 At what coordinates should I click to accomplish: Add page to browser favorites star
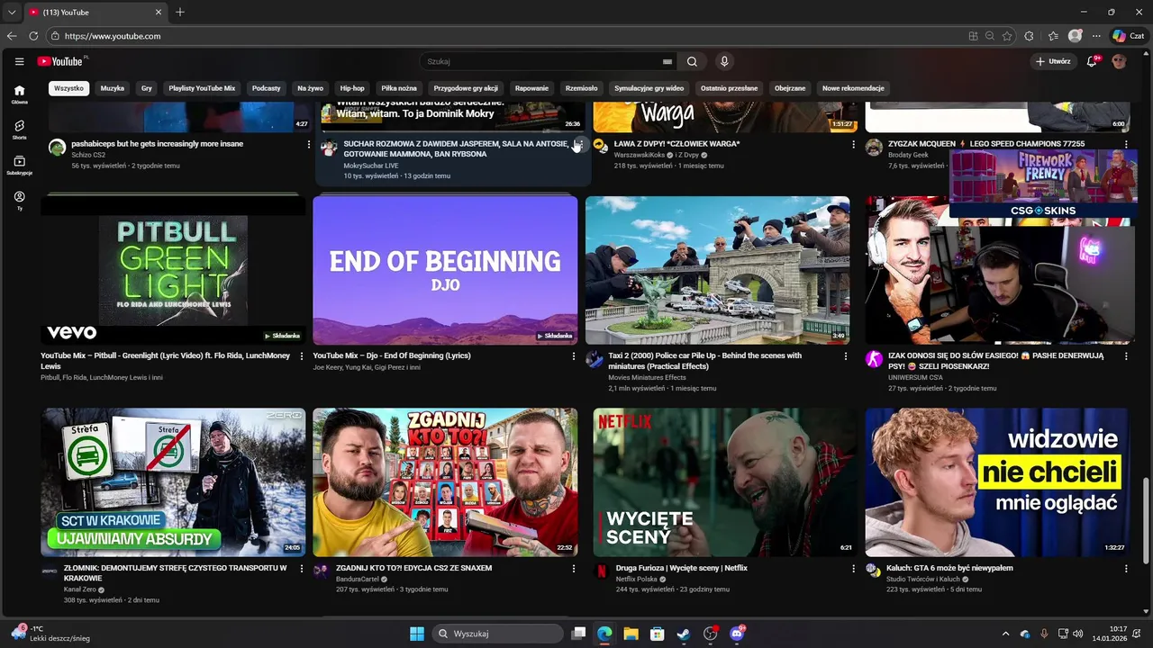[1007, 36]
